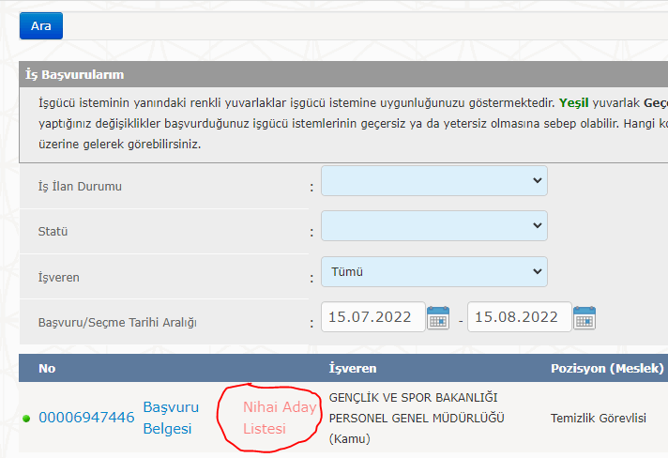This screenshot has height=458, width=668.
Task: Click the blue Ara search button
Action: click(x=40, y=25)
